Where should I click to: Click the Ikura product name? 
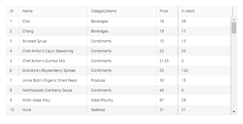point(26,110)
